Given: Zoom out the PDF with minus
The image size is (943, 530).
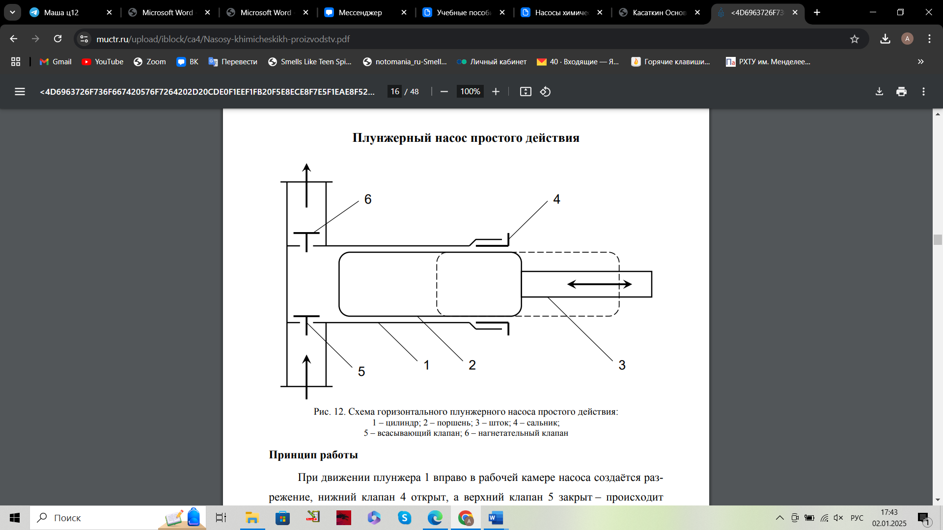Looking at the screenshot, I should point(444,91).
